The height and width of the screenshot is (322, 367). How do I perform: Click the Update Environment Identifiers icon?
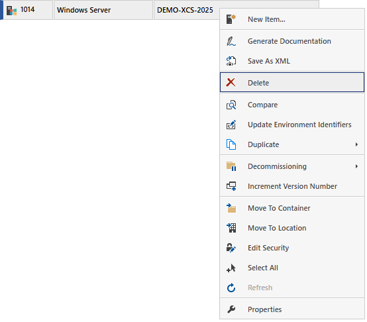(231, 125)
